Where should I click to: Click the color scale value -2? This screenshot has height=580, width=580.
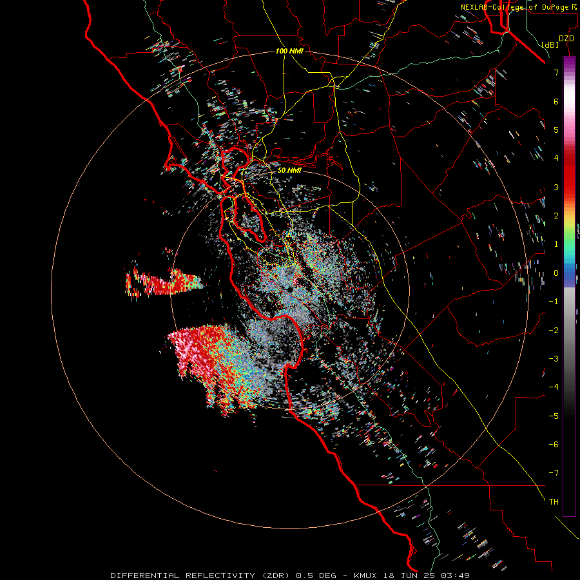(554, 331)
